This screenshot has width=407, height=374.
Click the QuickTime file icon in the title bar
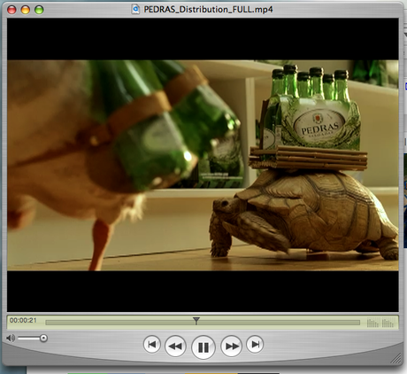click(135, 9)
